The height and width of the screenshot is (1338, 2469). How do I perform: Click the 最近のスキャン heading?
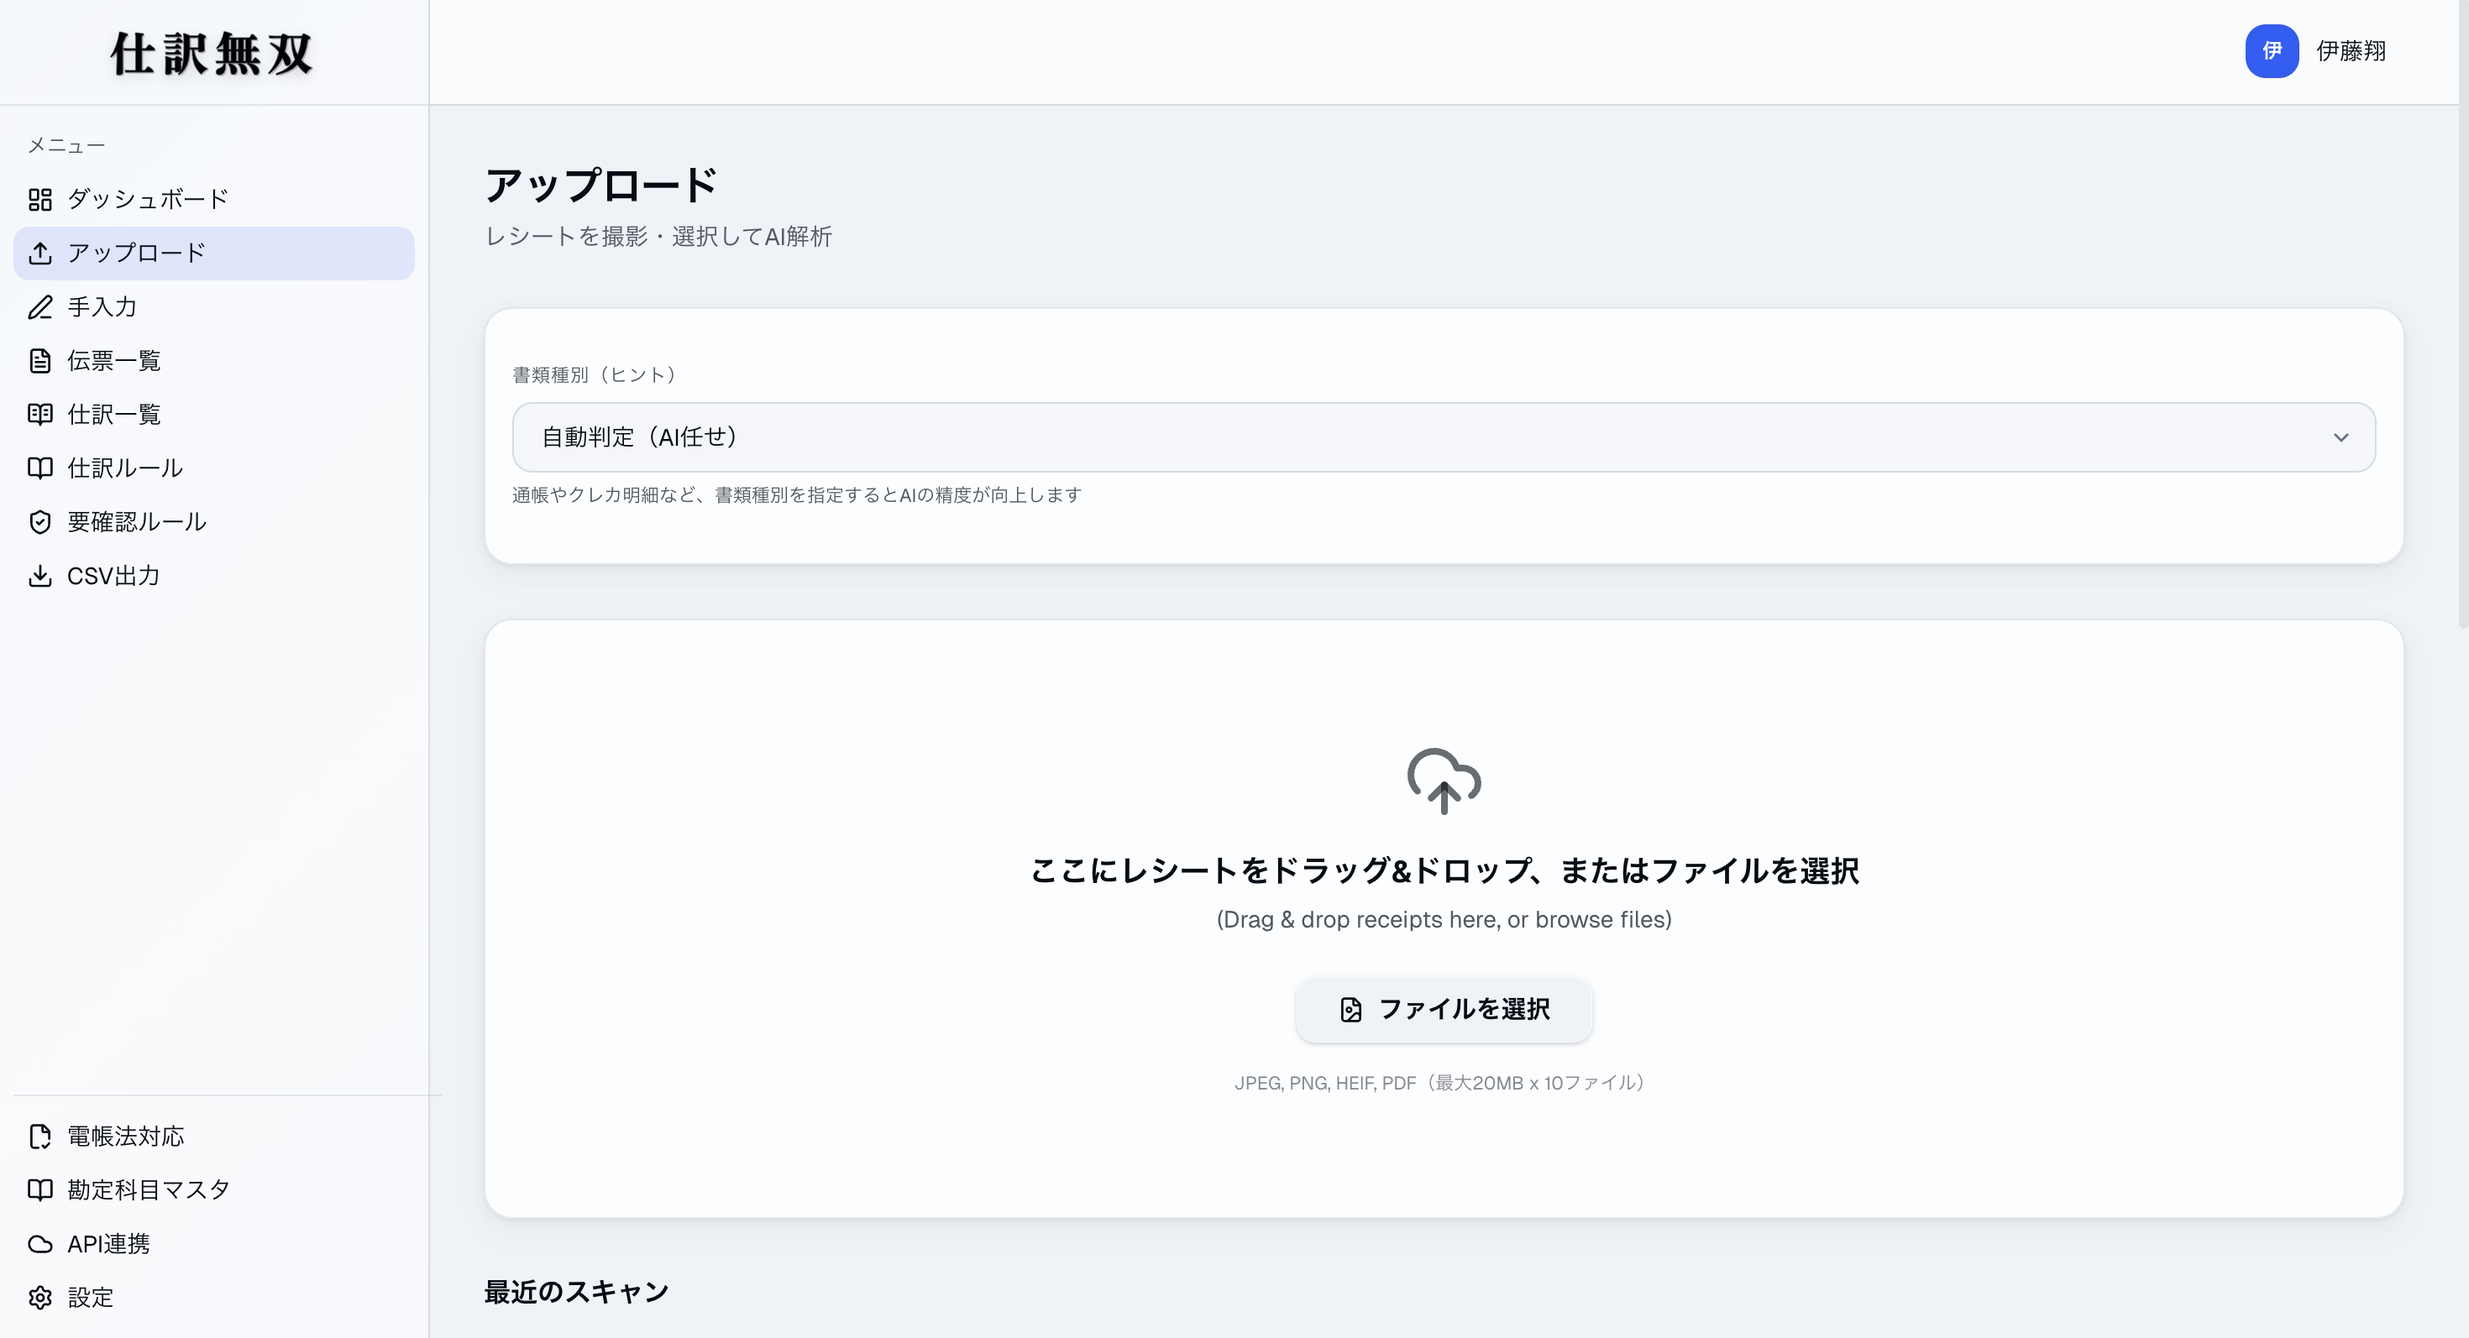(576, 1292)
